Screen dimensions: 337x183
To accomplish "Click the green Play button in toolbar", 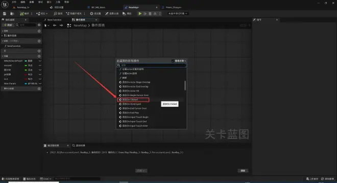I will coord(140,14).
